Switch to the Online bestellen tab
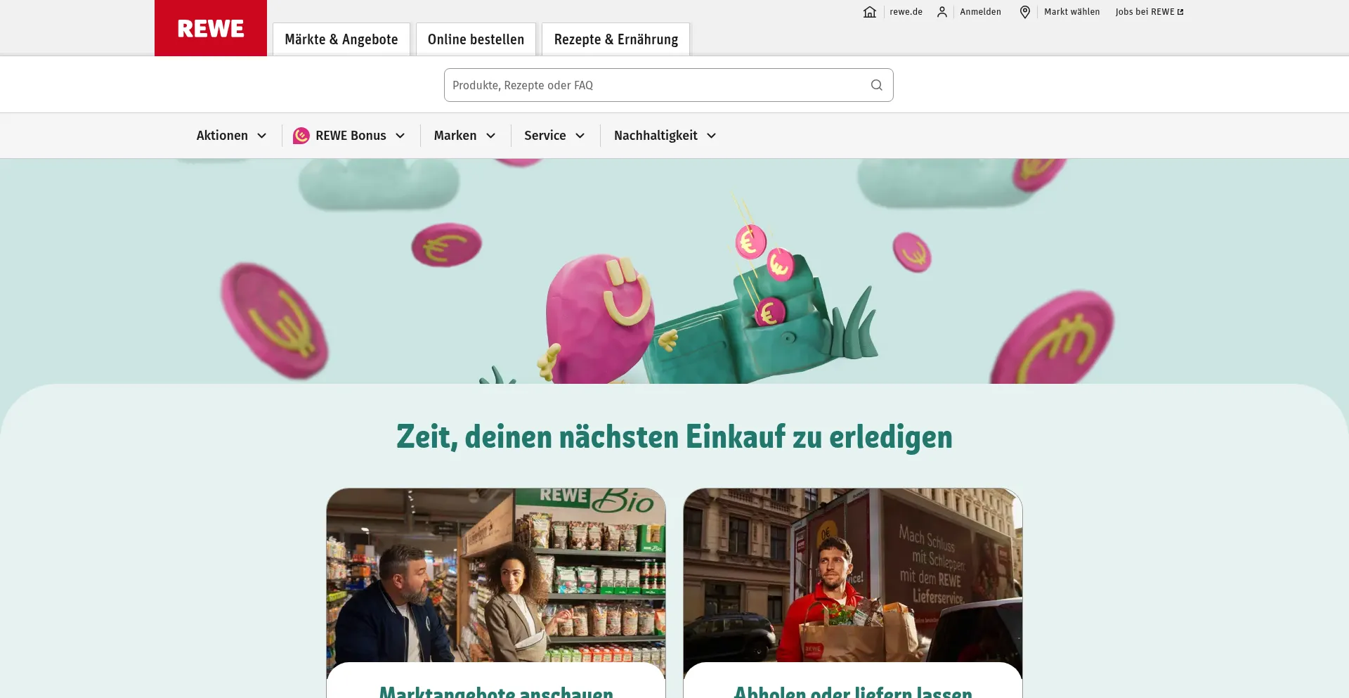The image size is (1349, 698). 476,39
